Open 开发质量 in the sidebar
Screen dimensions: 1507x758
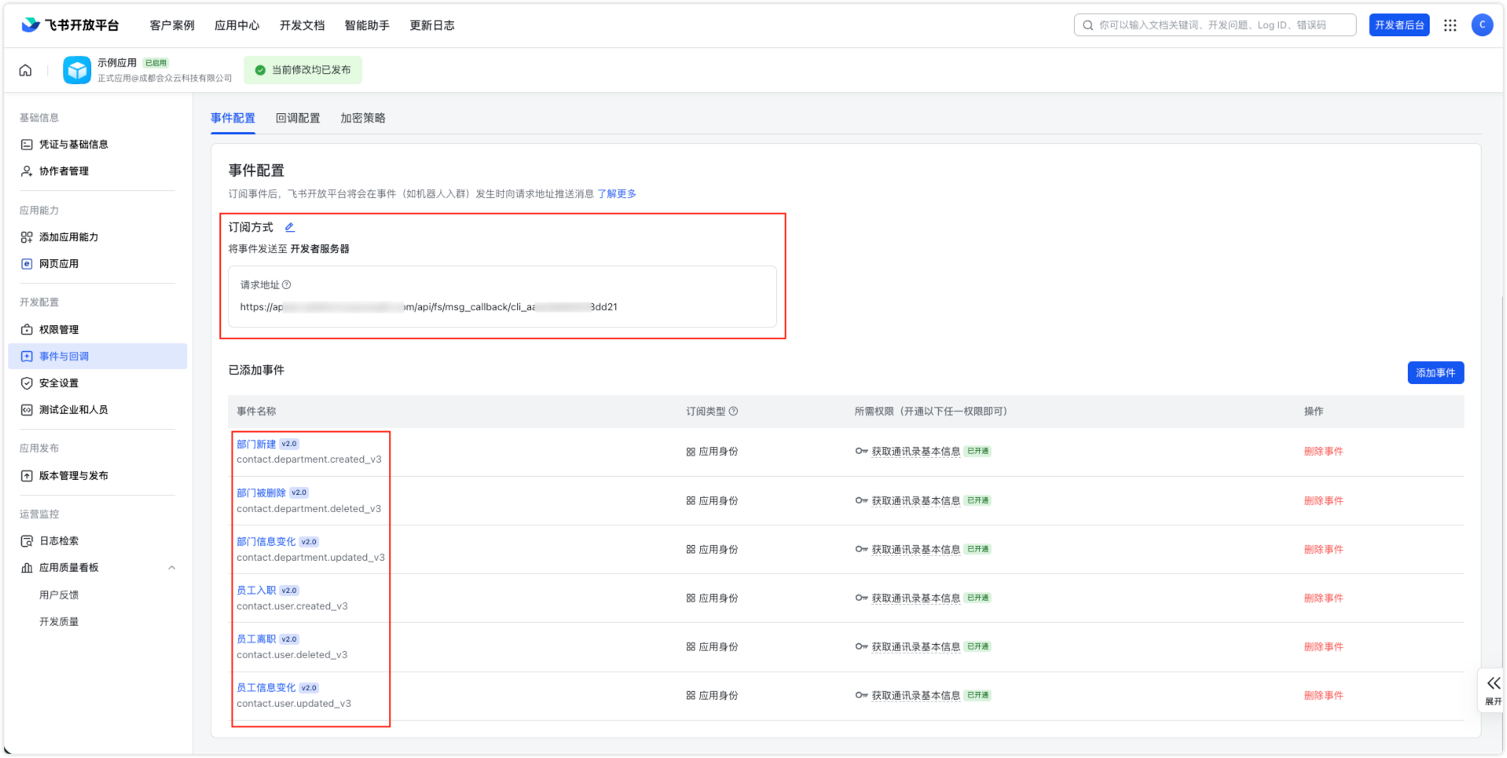coord(59,622)
